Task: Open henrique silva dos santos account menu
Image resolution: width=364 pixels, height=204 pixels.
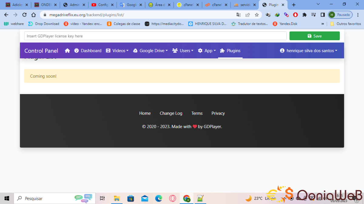Action: [308, 51]
